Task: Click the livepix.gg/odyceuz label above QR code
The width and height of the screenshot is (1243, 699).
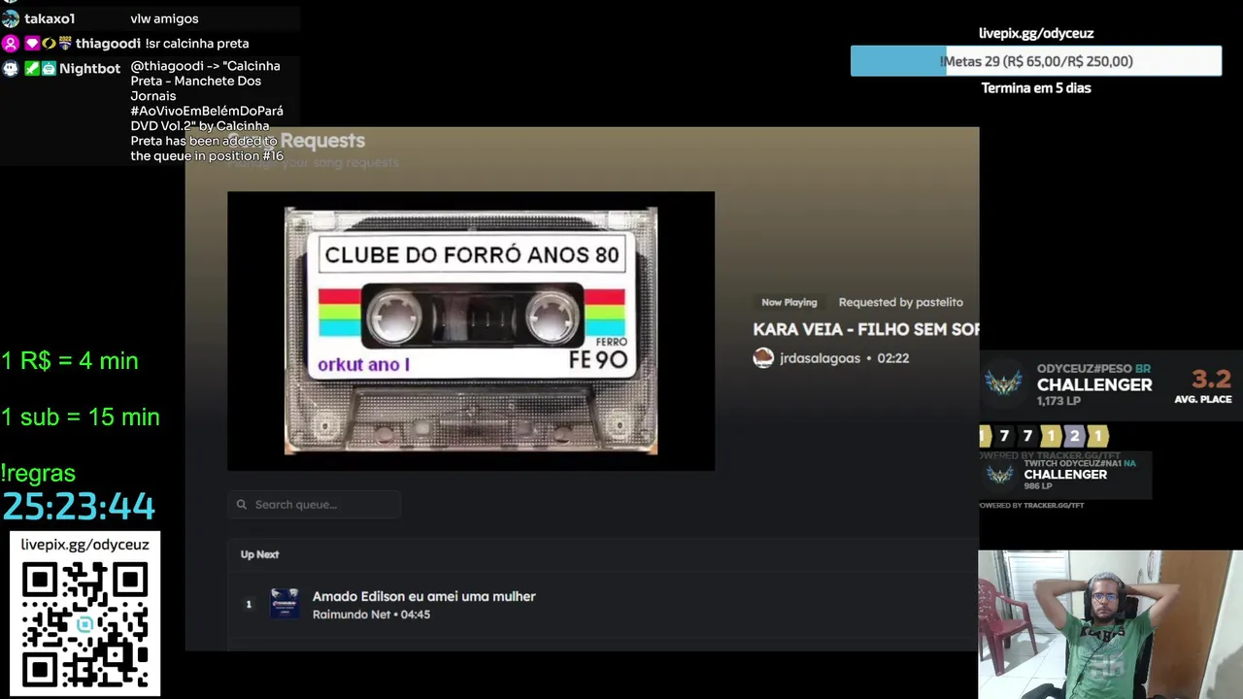Action: (x=85, y=545)
